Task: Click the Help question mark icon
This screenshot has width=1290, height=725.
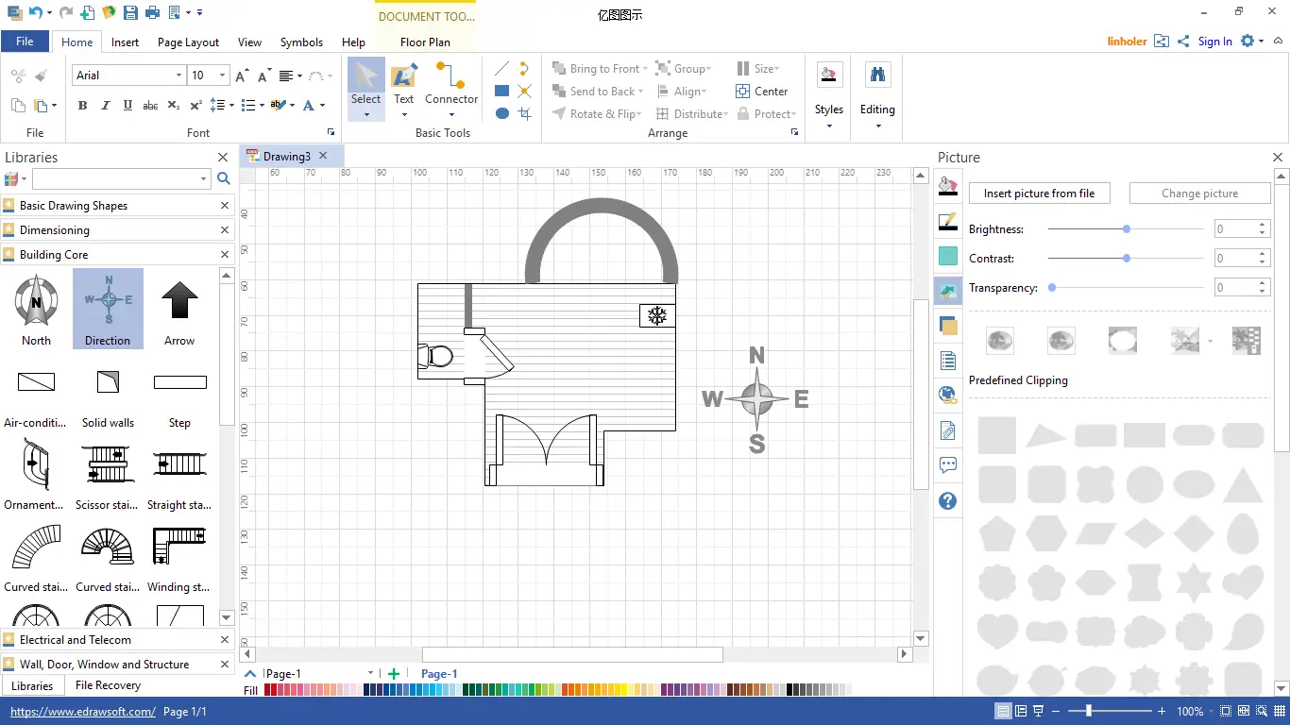Action: [x=947, y=500]
